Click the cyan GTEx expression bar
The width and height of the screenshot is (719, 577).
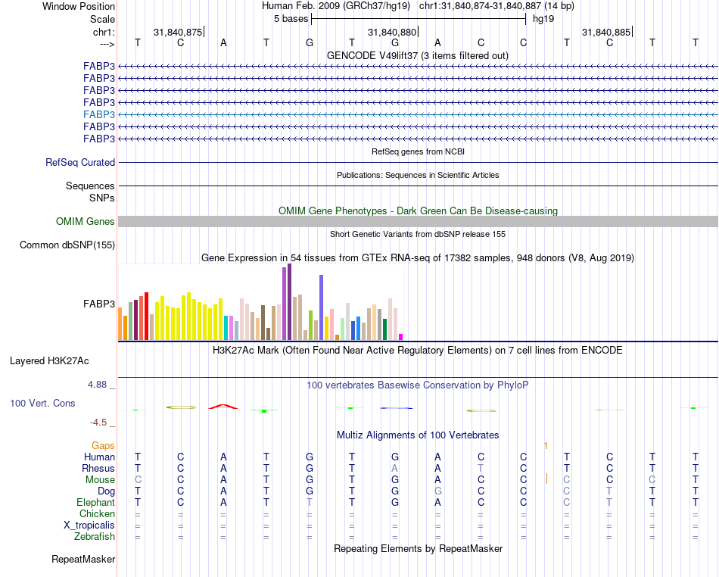226,328
